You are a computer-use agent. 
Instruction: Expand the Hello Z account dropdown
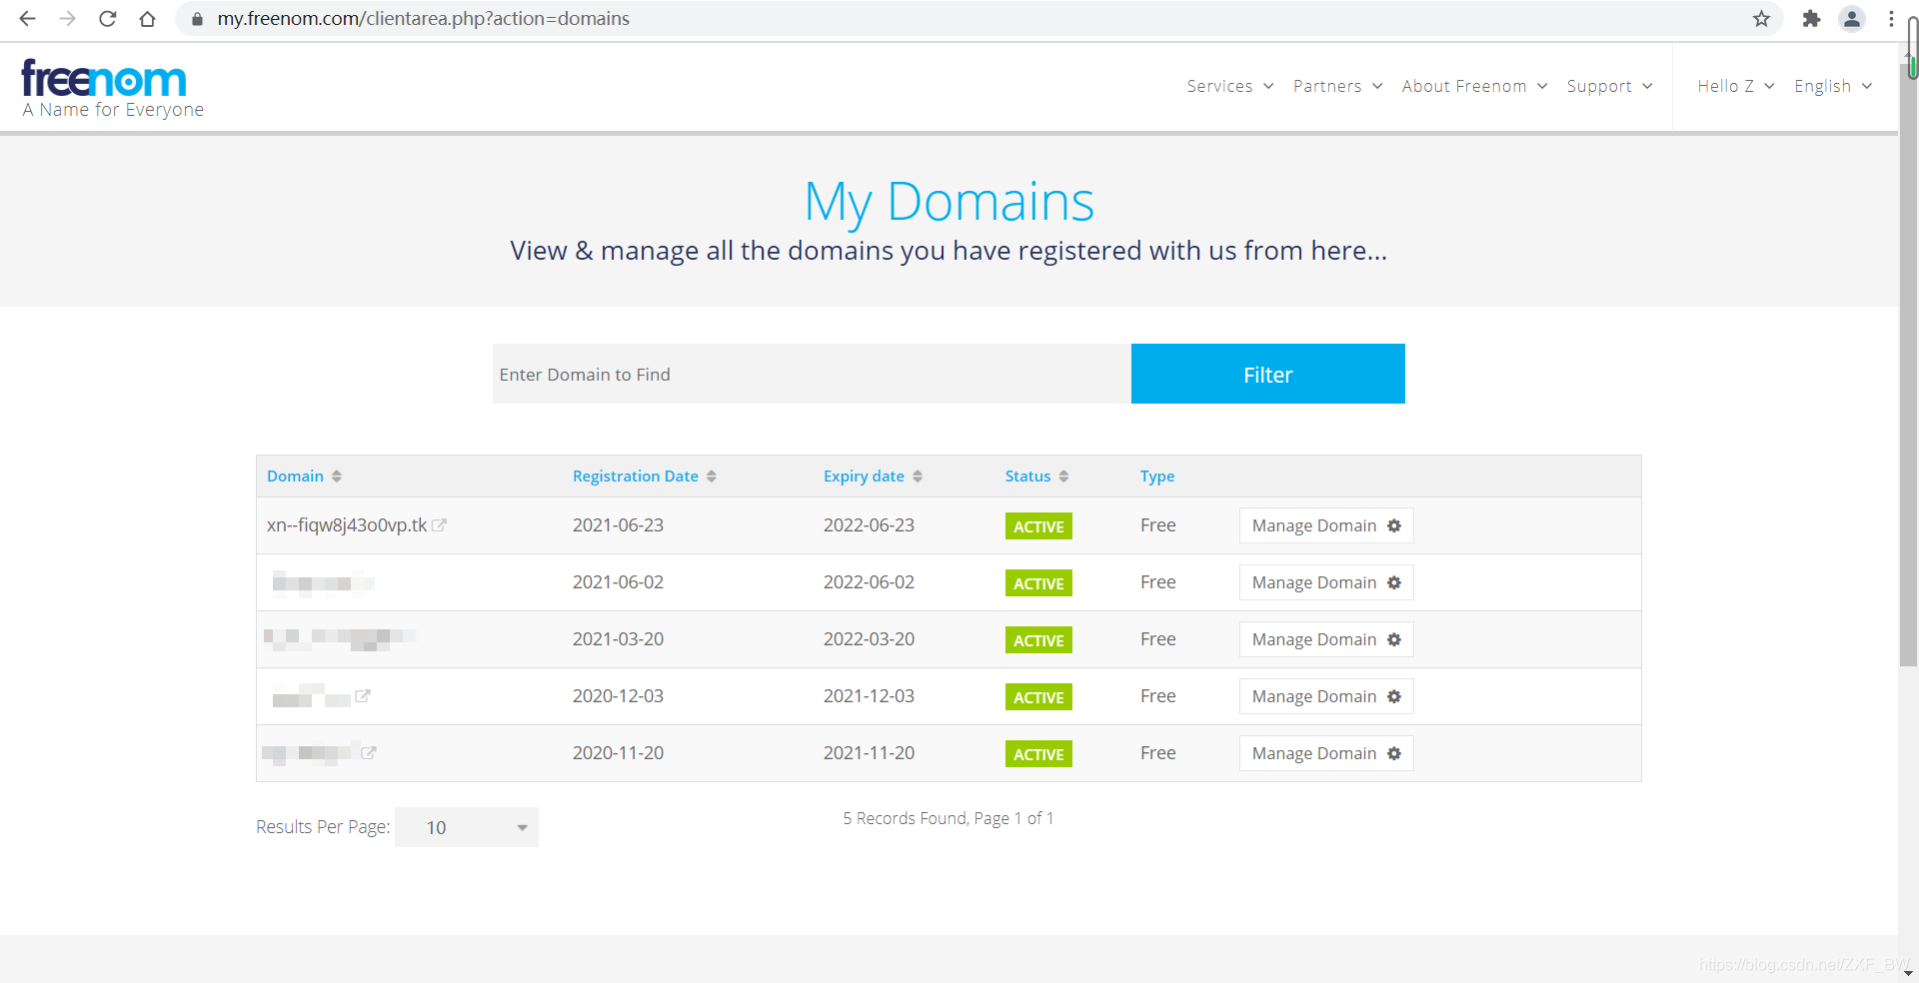tap(1736, 86)
